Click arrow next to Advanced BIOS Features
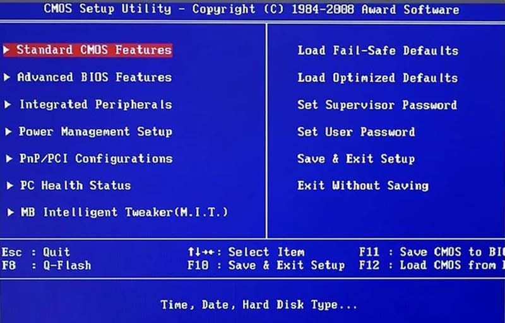This screenshot has width=505, height=323. point(7,77)
